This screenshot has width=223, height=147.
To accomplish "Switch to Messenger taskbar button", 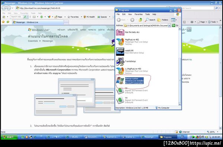I will 149,137.
